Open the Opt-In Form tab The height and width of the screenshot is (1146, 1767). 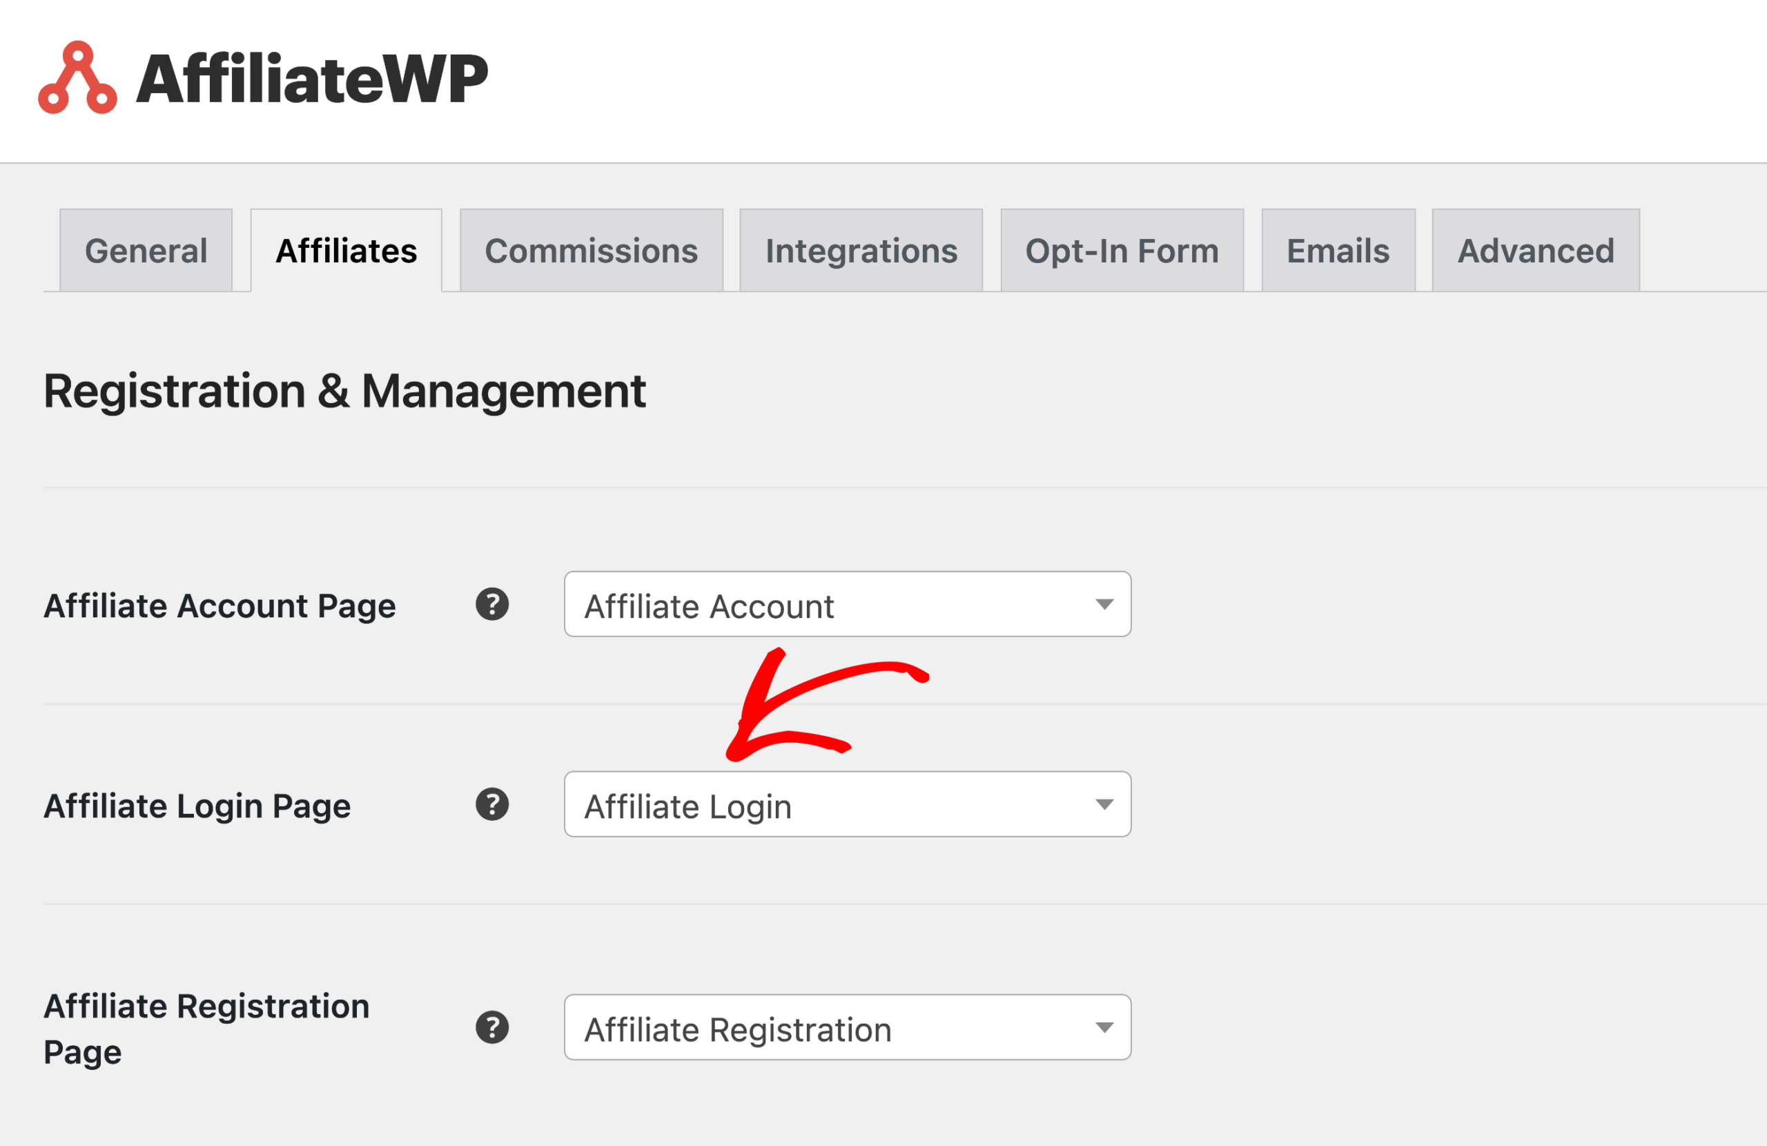tap(1122, 251)
